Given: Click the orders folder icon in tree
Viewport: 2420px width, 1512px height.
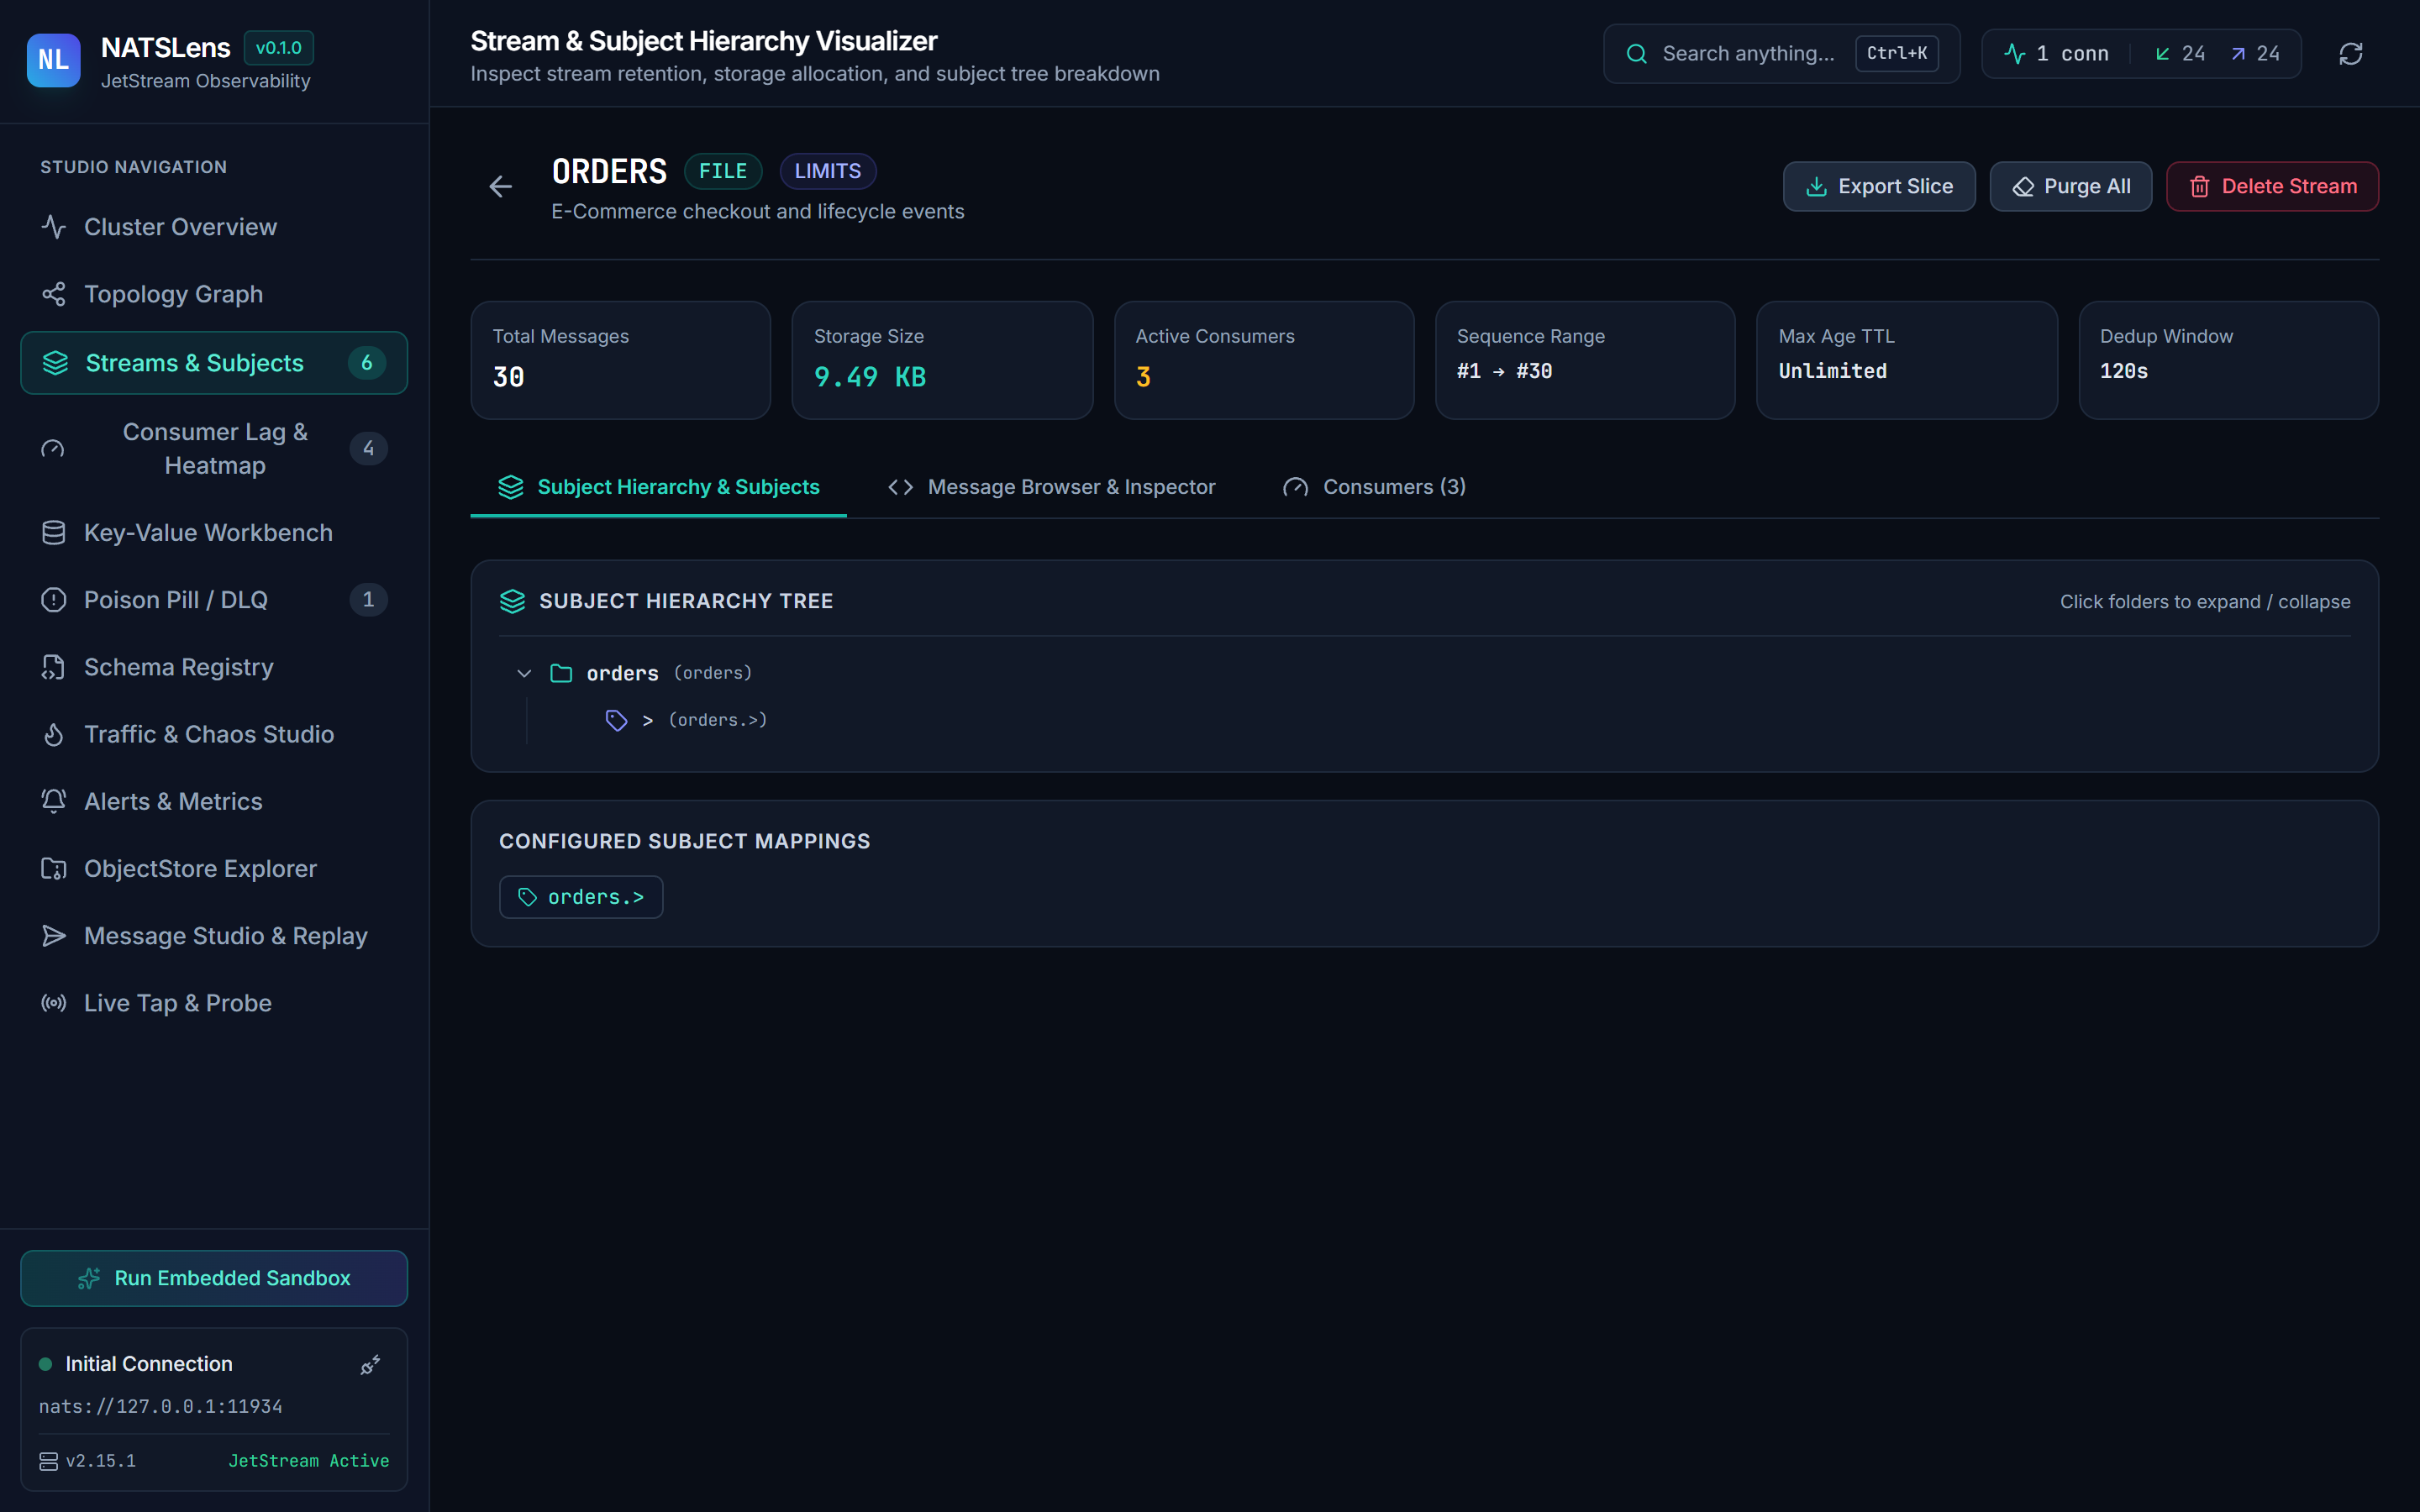Looking at the screenshot, I should pyautogui.click(x=561, y=673).
